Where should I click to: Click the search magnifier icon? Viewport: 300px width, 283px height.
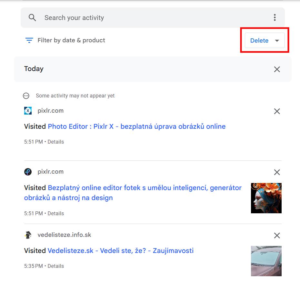(32, 17)
